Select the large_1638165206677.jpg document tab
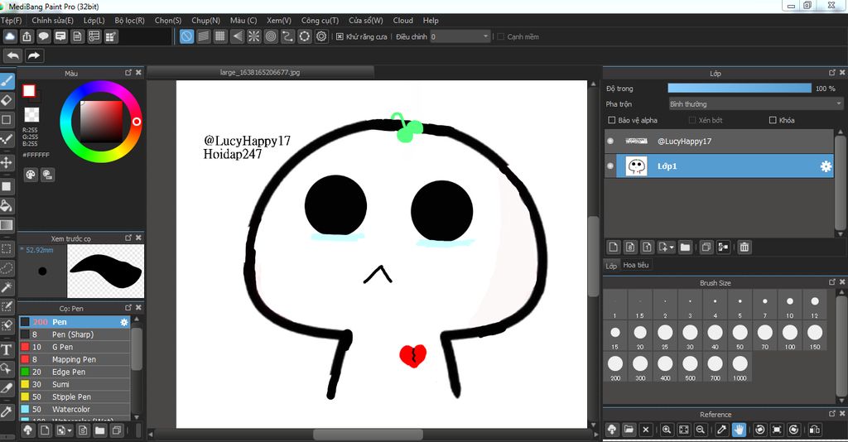This screenshot has height=442, width=848. [260, 72]
